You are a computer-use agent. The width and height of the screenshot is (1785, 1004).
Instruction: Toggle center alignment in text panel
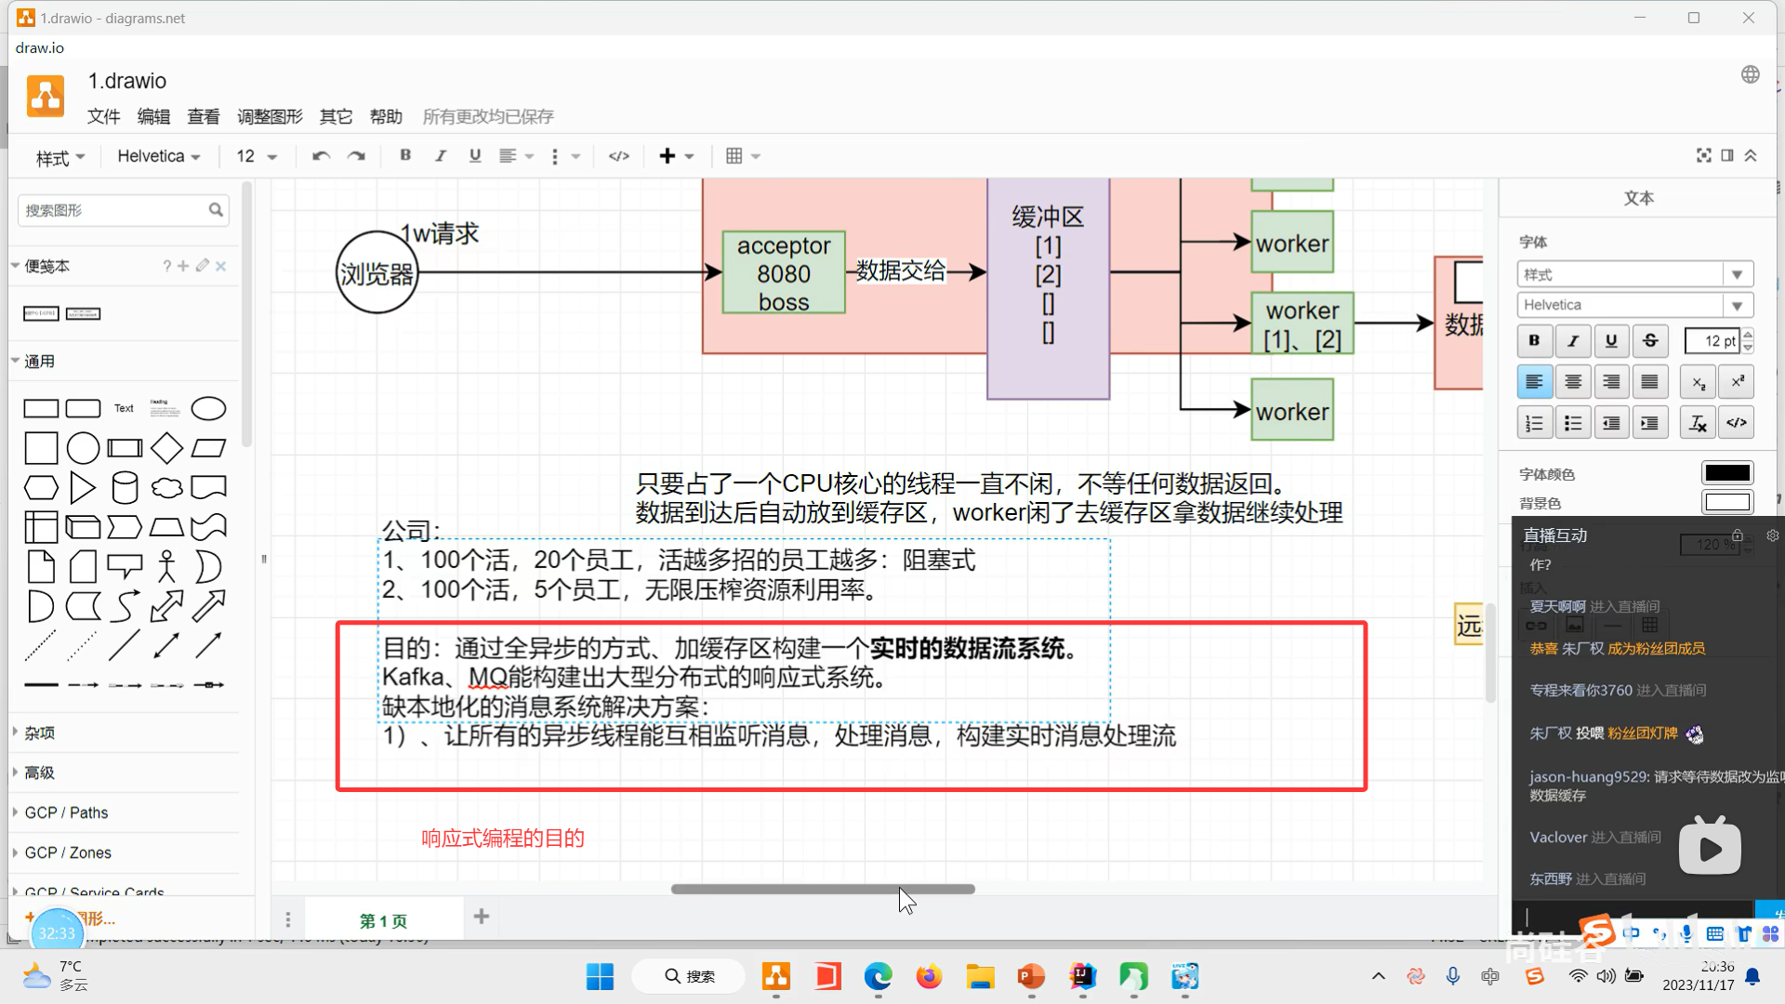pyautogui.click(x=1573, y=382)
